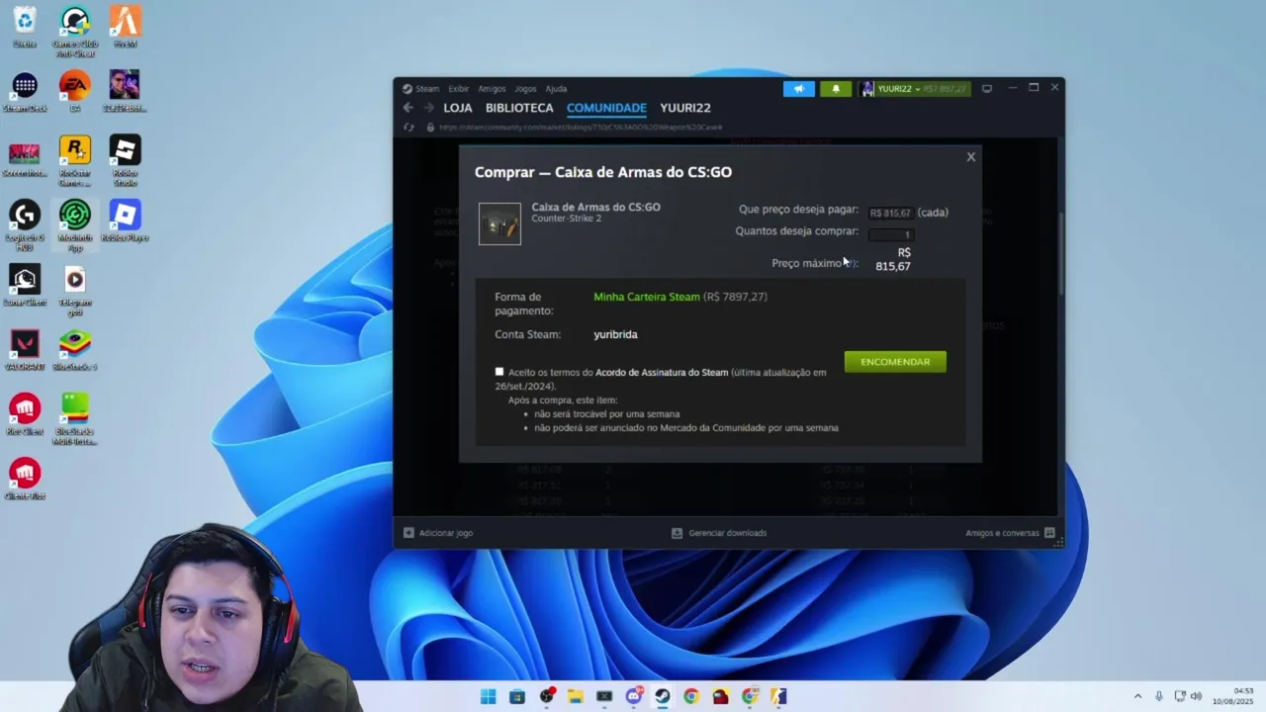The width and height of the screenshot is (1266, 712).
Task: Switch to the LOJA tab
Action: (x=458, y=108)
